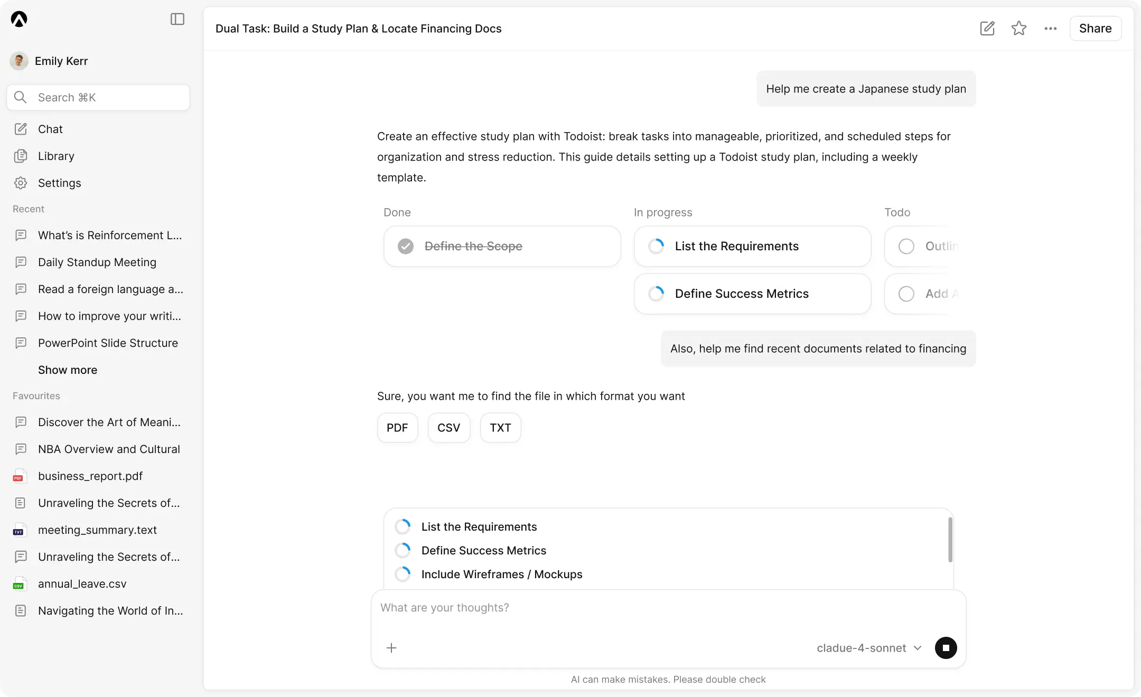This screenshot has width=1141, height=697.
Task: Open Settings in sidebar
Action: (x=59, y=183)
